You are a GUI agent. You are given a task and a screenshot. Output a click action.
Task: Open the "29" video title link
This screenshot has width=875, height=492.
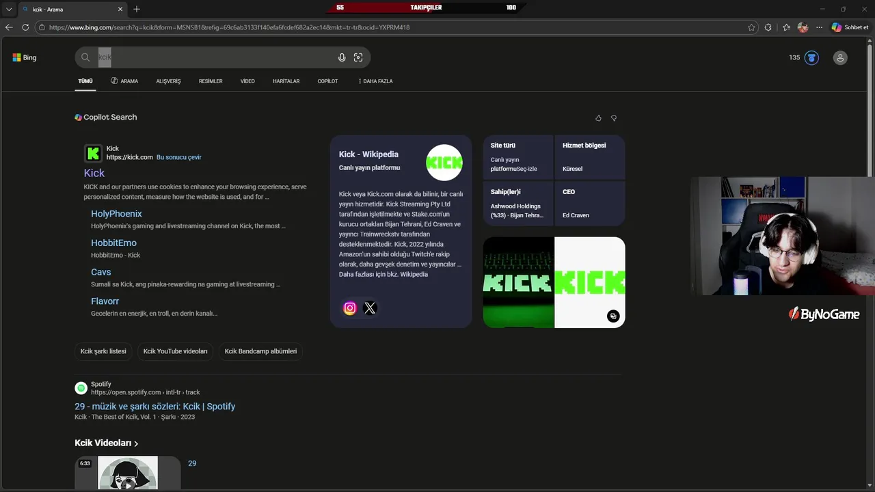tap(192, 463)
